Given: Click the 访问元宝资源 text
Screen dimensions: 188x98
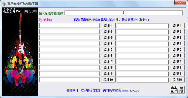Looking at the screenshot, I should [x=112, y=91].
